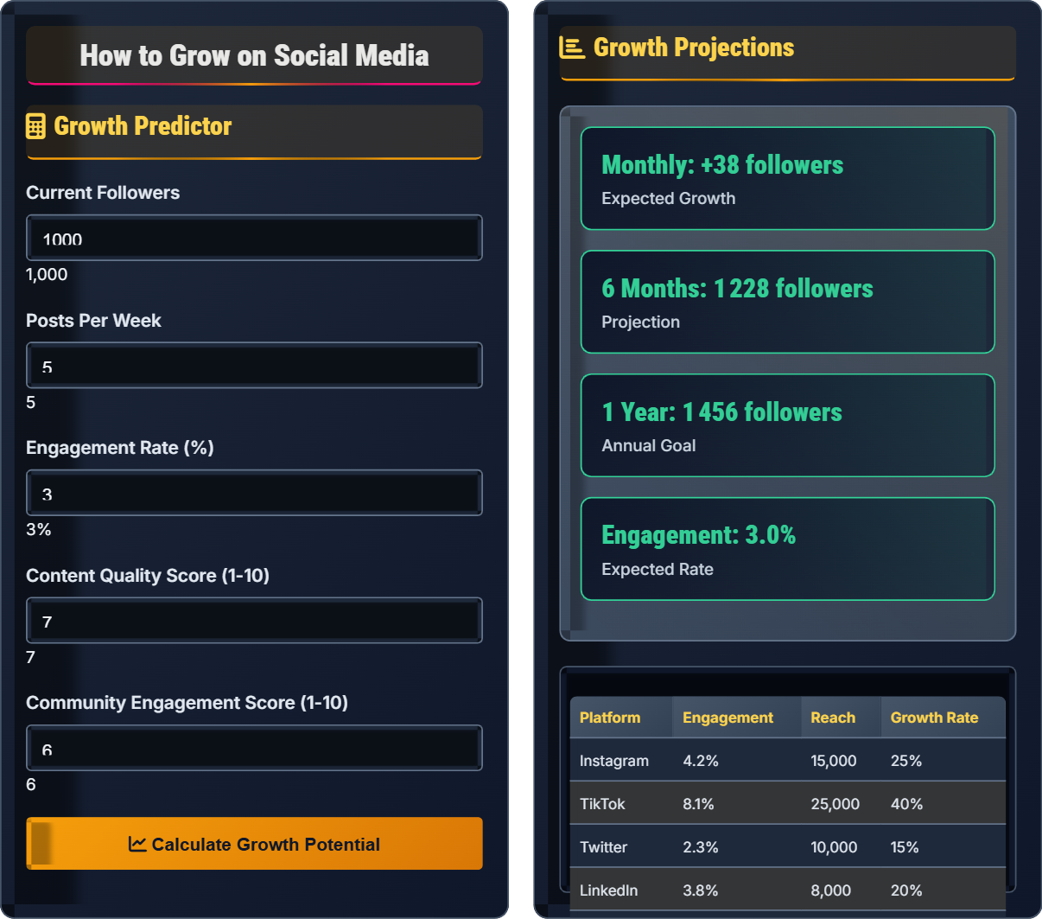Click the Growth Projections heading
Viewport: 1042px width, 919px height.
pyautogui.click(x=694, y=48)
